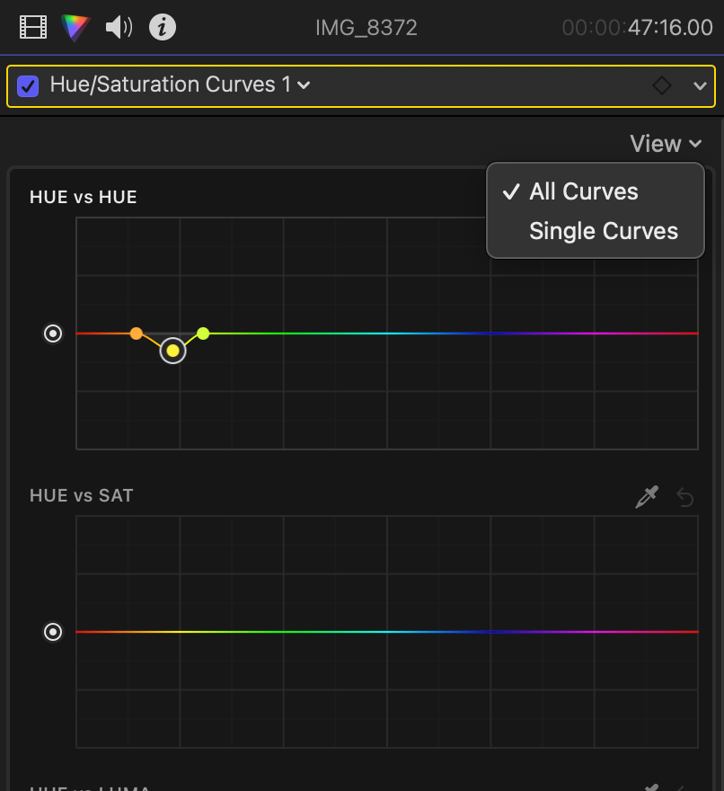
Task: Expand the chevron menu beside the keyframe diamond
Action: tap(701, 85)
